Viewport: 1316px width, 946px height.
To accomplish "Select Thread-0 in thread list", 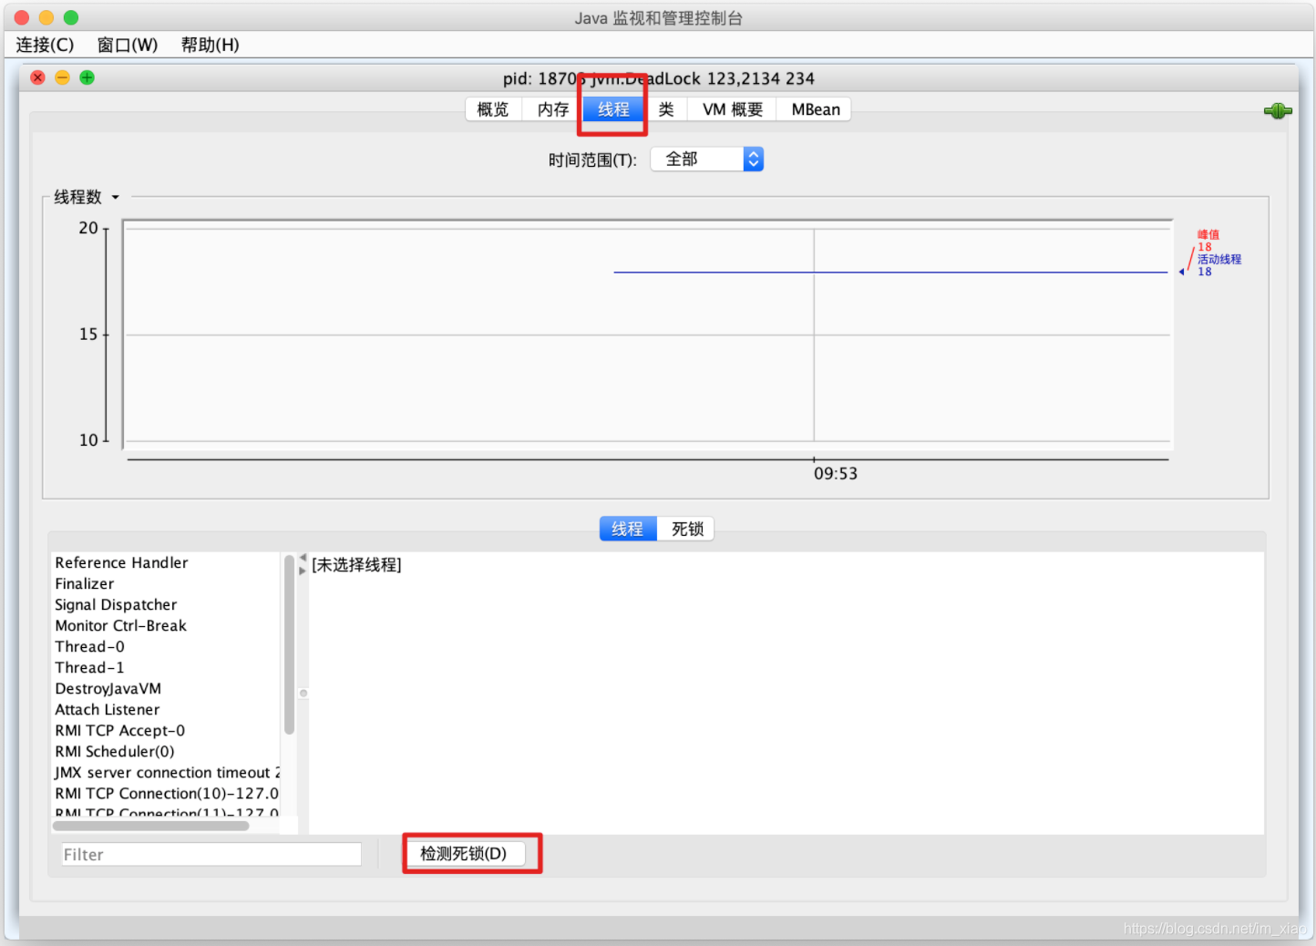I will pyautogui.click(x=166, y=646).
